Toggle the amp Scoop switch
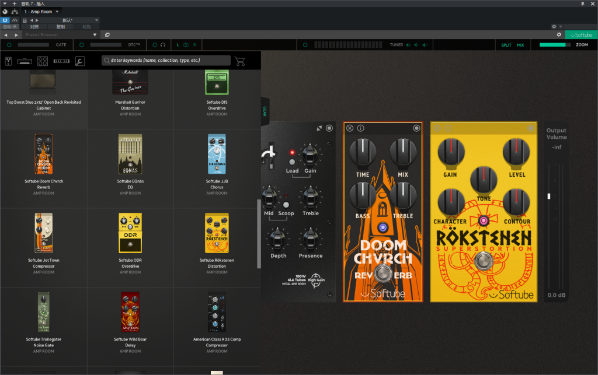 (x=286, y=205)
